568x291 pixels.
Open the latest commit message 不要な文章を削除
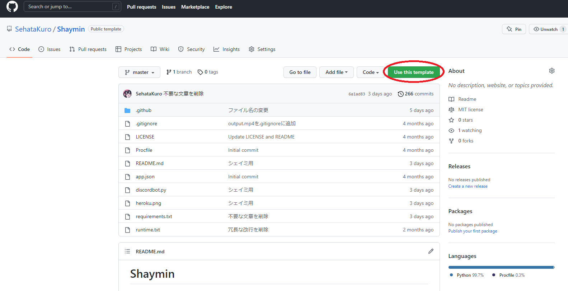pyautogui.click(x=183, y=94)
